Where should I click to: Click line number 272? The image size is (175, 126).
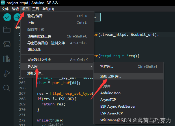(x=22, y=120)
